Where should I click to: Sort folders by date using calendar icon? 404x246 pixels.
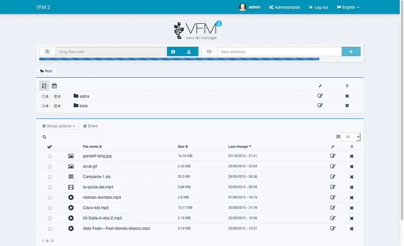[54, 86]
